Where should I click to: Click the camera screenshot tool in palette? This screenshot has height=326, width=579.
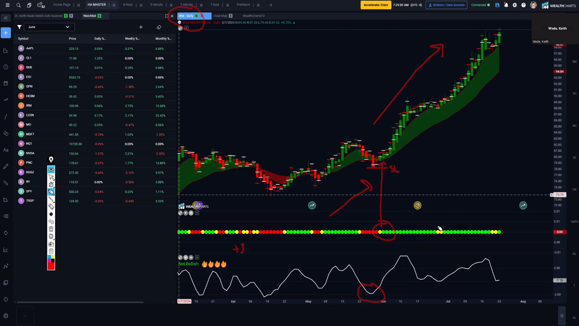pyautogui.click(x=51, y=244)
